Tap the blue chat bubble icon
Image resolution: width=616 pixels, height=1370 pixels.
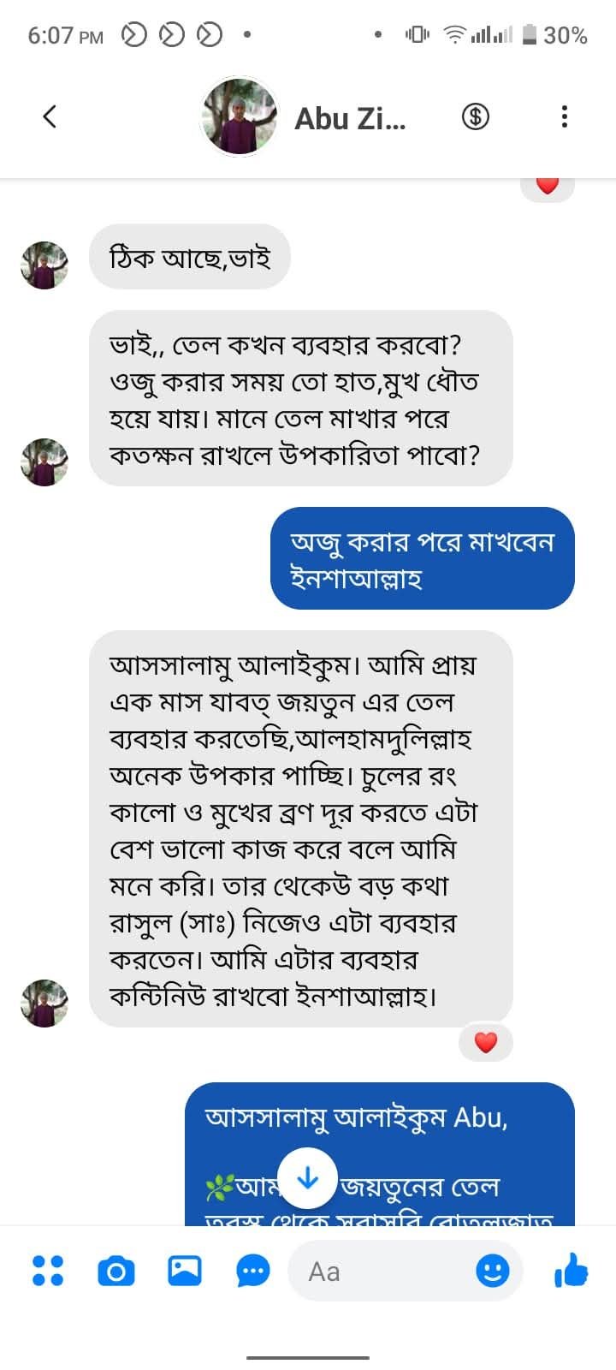tap(253, 1271)
